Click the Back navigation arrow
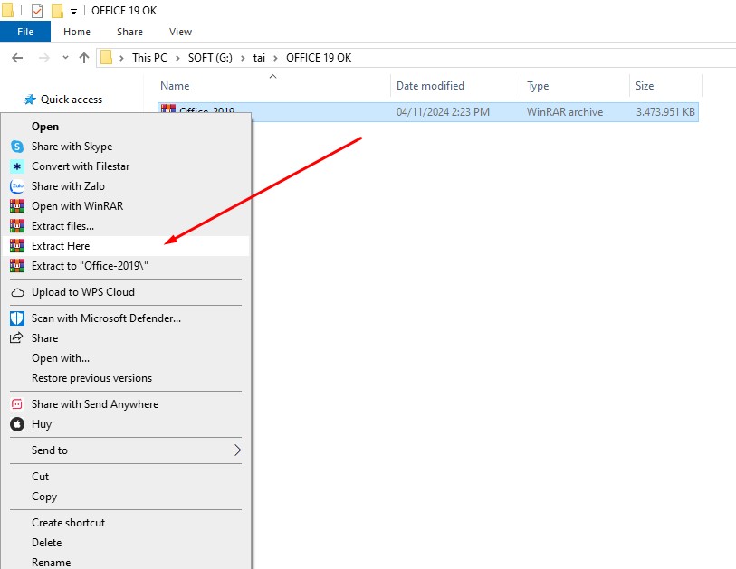The width and height of the screenshot is (736, 569). [x=18, y=57]
